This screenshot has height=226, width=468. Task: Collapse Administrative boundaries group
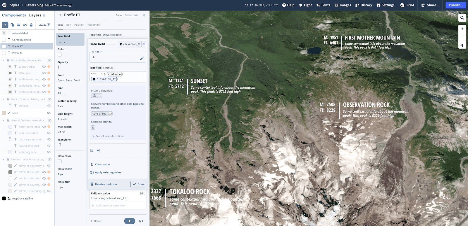4,160
